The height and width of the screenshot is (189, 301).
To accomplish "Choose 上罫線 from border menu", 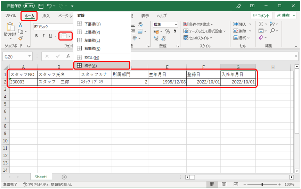I will (102, 32).
